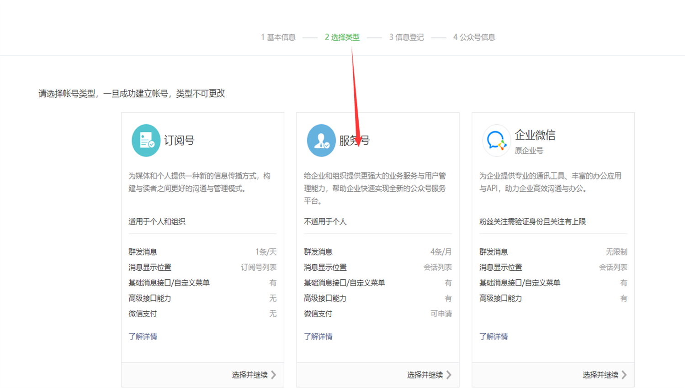This screenshot has height=388, width=685.
Task: Click the 企业微信 chat bubble logo
Action: coord(496,141)
